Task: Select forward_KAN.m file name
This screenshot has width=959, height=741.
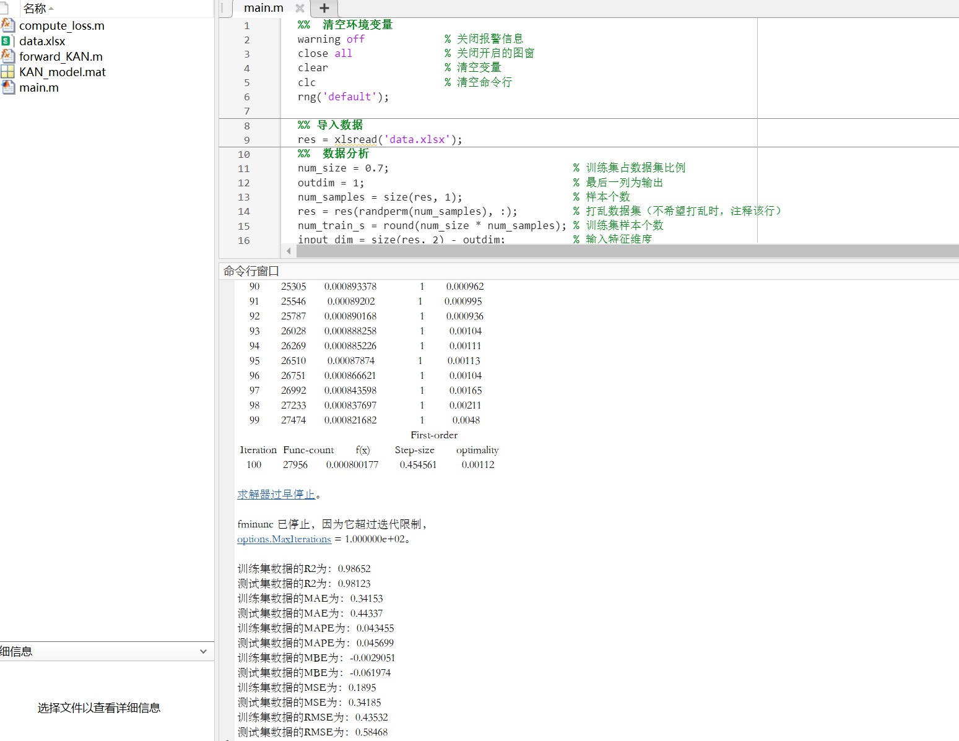Action: 61,56
